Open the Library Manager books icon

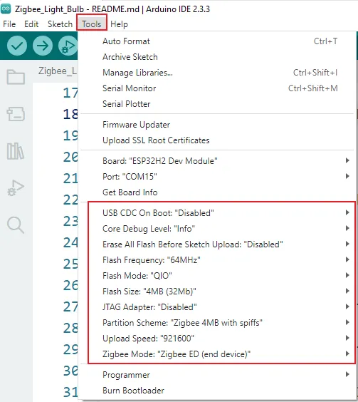[16, 151]
